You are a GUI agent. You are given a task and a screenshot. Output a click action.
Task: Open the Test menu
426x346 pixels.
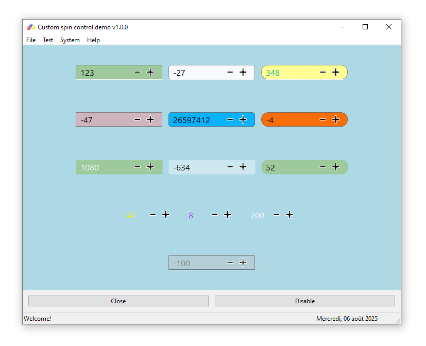48,40
